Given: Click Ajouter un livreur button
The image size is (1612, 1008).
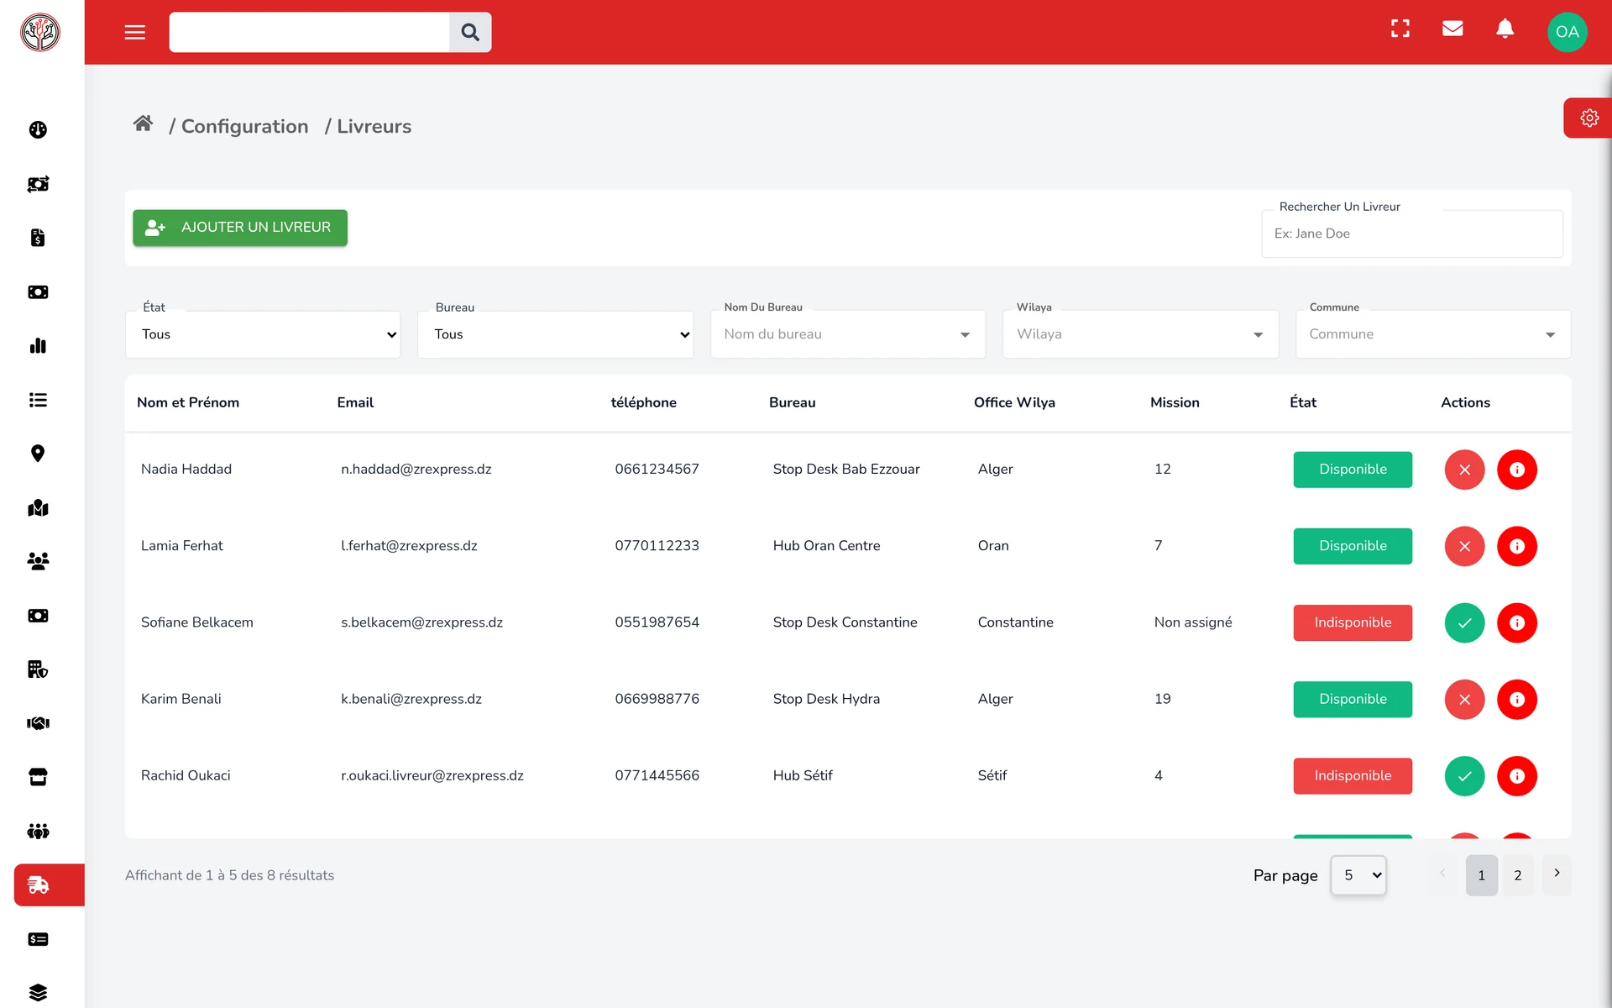Looking at the screenshot, I should [x=240, y=228].
